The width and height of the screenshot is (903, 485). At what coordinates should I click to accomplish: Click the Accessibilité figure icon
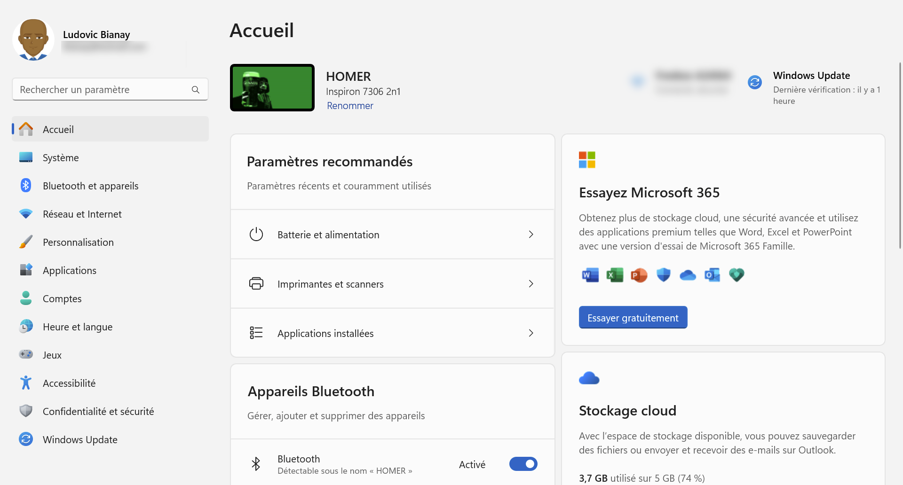click(26, 383)
